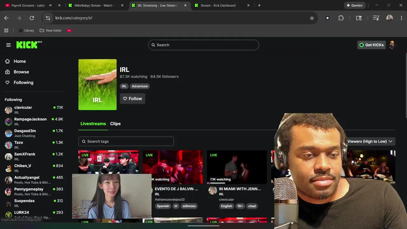Click the Adrianozendejas32 streamer name
The image size is (407, 229).
pyautogui.click(x=170, y=199)
